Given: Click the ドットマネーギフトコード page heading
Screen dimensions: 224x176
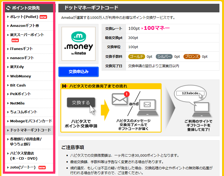Looking at the screenshot, I should coord(91,8).
